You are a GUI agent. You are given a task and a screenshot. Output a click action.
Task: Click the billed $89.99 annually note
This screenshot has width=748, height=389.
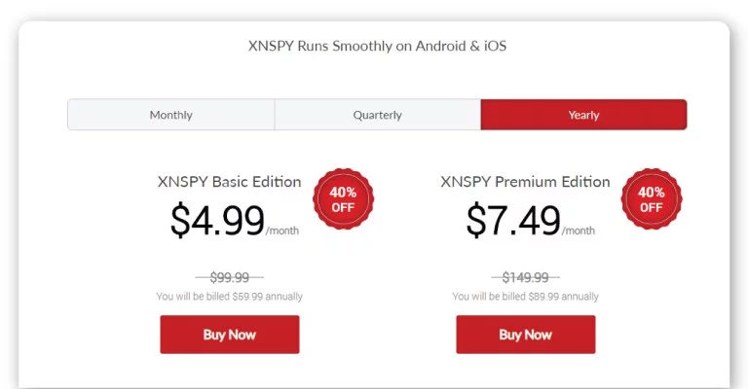click(525, 297)
